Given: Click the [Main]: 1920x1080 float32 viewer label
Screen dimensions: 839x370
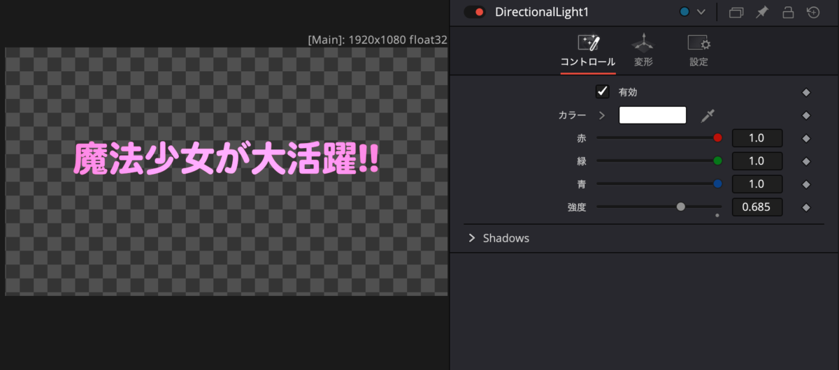Looking at the screenshot, I should click(x=377, y=40).
